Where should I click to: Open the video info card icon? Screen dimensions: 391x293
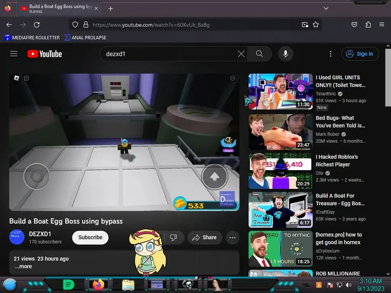[x=233, y=78]
